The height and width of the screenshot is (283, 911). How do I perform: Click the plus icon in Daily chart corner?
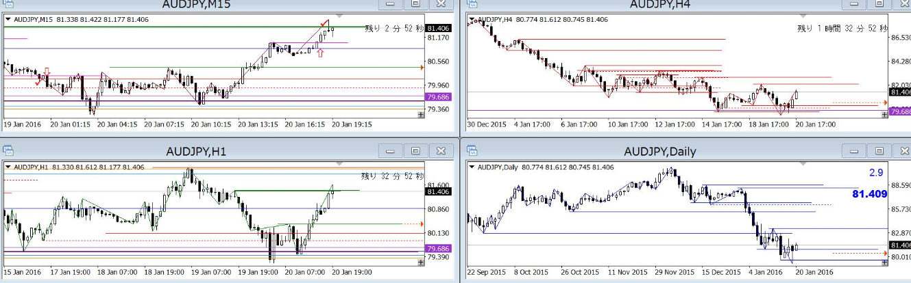884,262
